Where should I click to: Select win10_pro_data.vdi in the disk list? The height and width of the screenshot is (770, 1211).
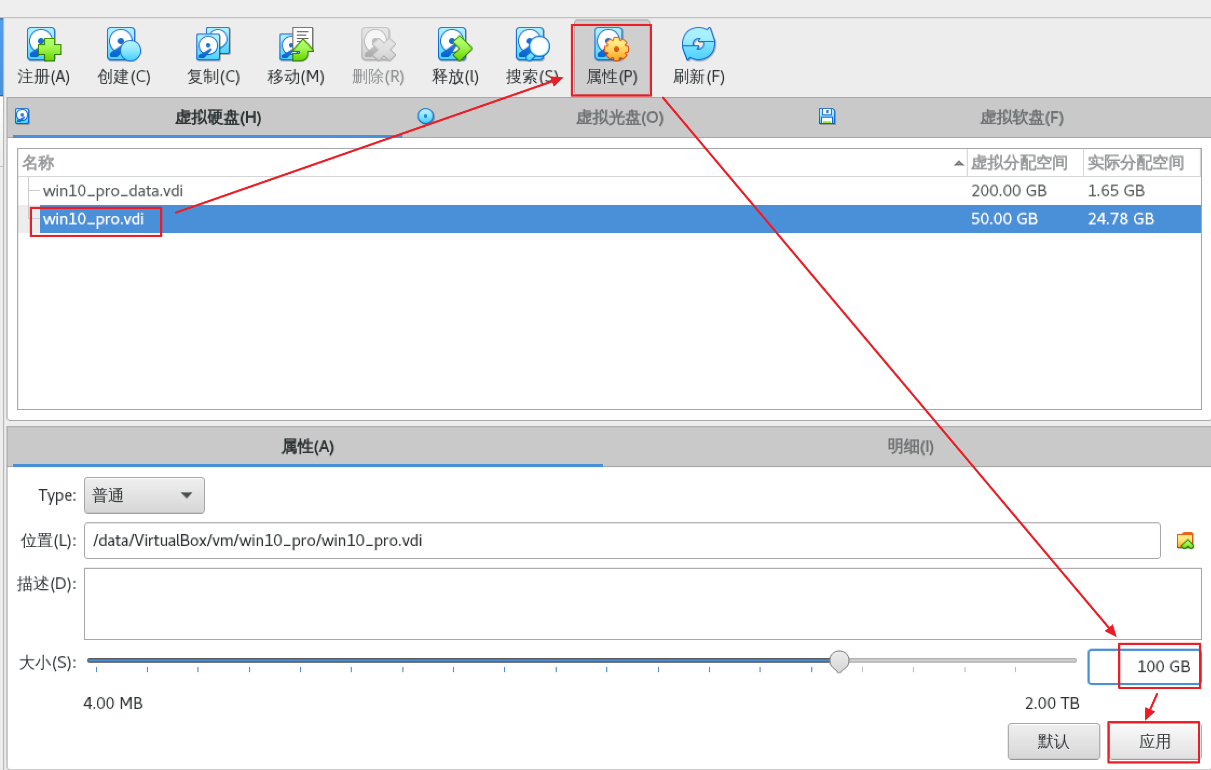tap(113, 191)
